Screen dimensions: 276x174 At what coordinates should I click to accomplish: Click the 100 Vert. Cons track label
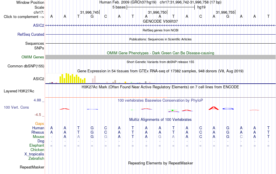click(16, 107)
